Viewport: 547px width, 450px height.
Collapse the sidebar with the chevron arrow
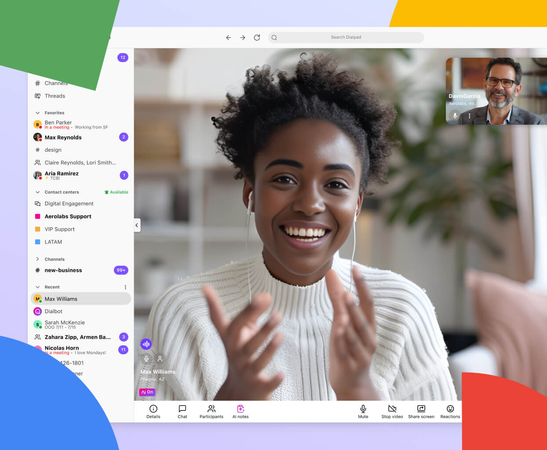coord(137,225)
